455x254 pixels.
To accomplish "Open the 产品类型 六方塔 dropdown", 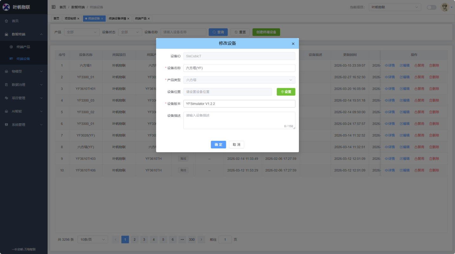I will (239, 80).
